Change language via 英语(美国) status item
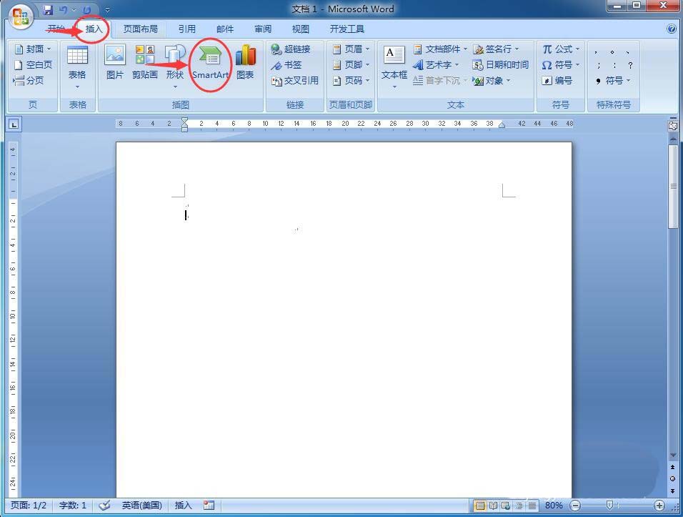683x517 pixels. point(142,506)
